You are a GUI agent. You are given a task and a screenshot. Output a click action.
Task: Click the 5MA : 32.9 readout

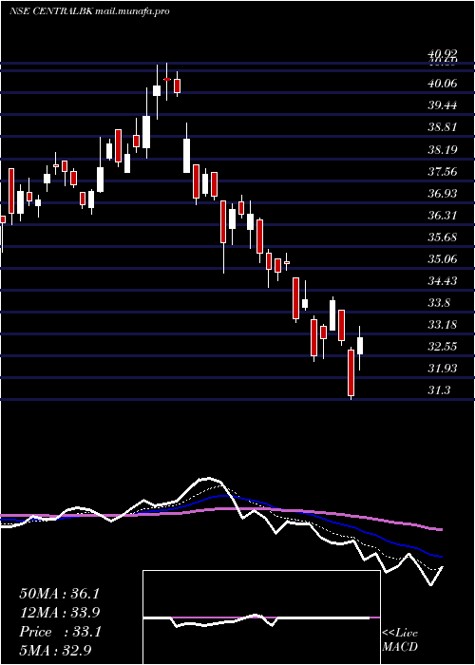coord(56,651)
